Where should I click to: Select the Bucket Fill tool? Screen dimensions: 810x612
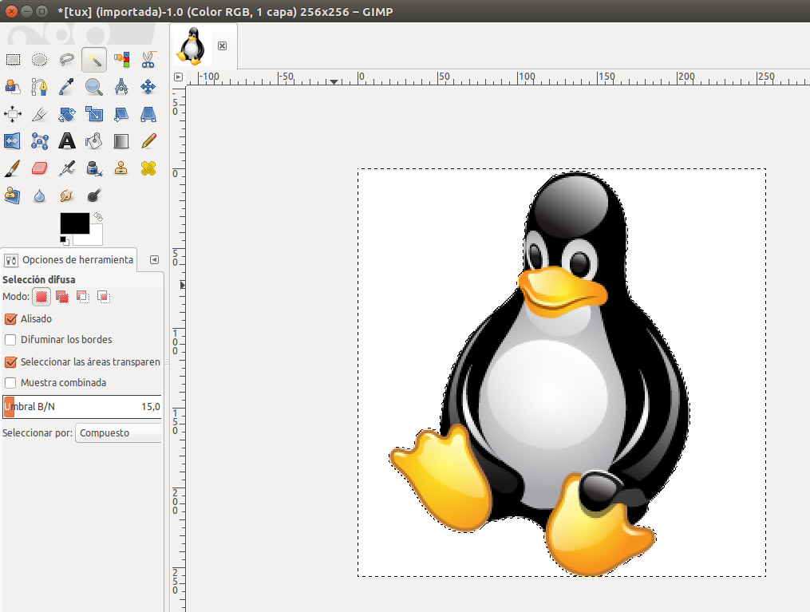[x=94, y=140]
